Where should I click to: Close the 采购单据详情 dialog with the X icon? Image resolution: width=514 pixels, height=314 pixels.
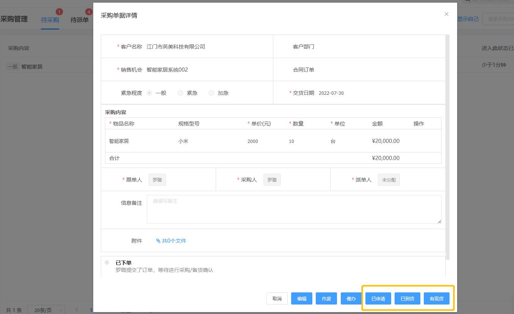coord(446,14)
